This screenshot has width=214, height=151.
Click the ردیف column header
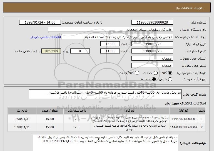(202, 111)
